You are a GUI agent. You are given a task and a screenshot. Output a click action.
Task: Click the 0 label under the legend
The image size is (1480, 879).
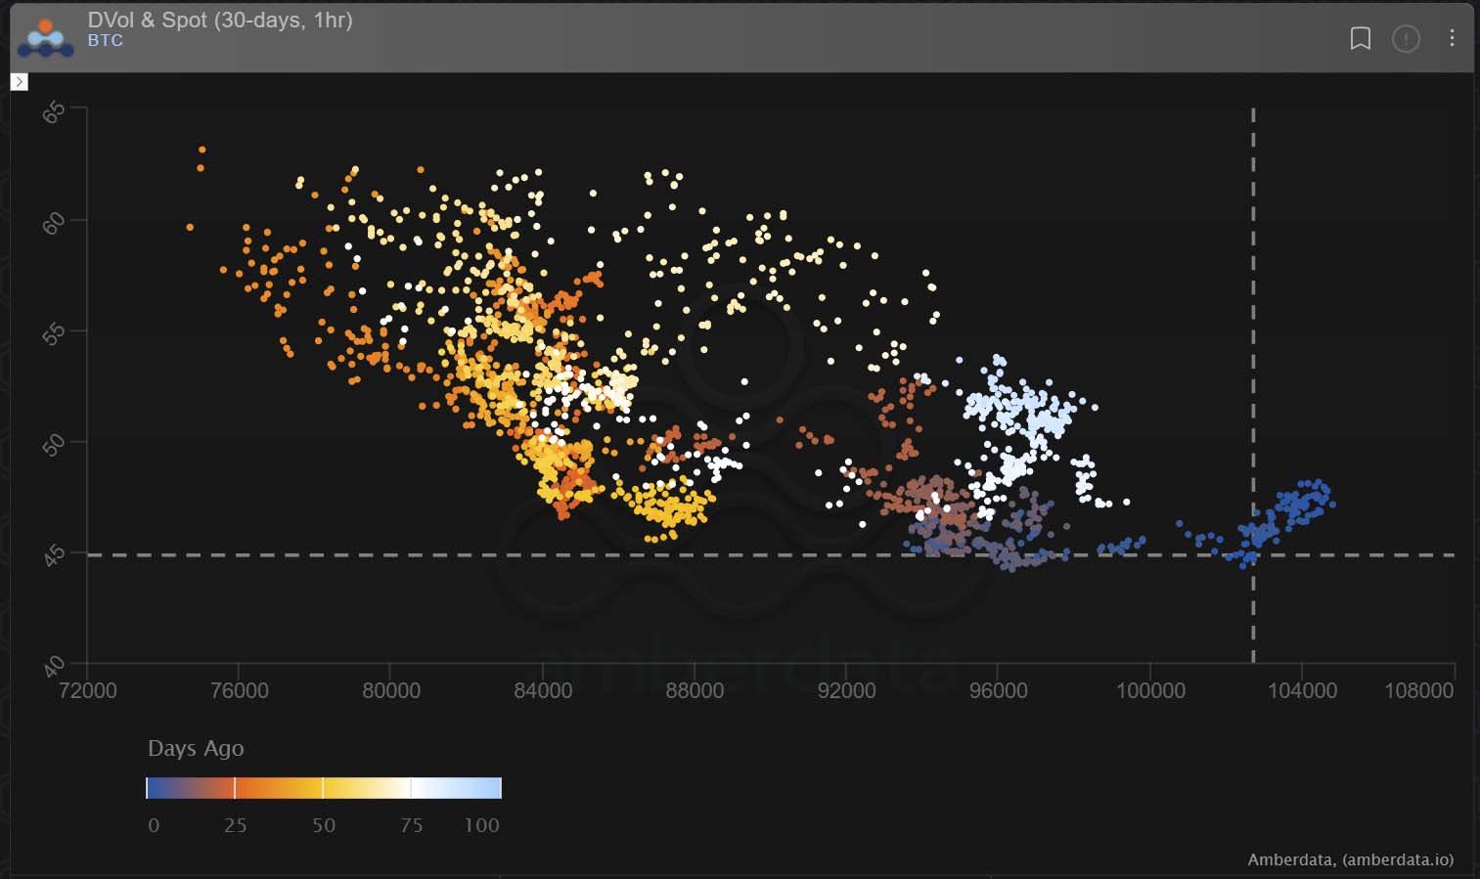click(x=154, y=825)
